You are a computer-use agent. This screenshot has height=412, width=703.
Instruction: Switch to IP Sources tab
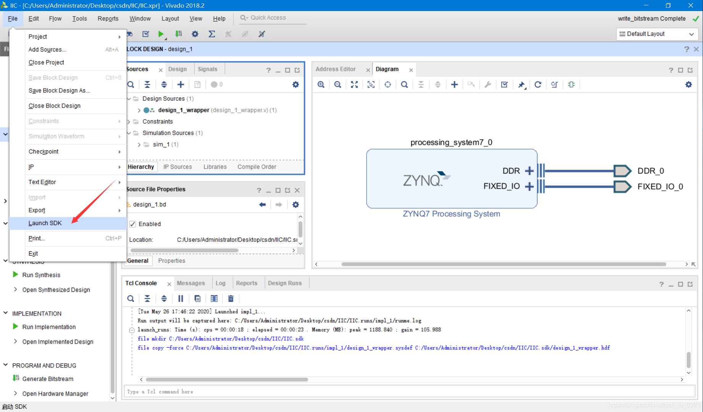178,167
